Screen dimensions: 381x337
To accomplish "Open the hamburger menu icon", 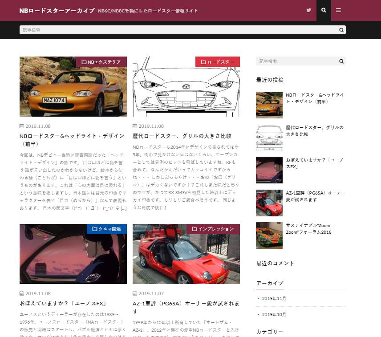I will point(338,10).
